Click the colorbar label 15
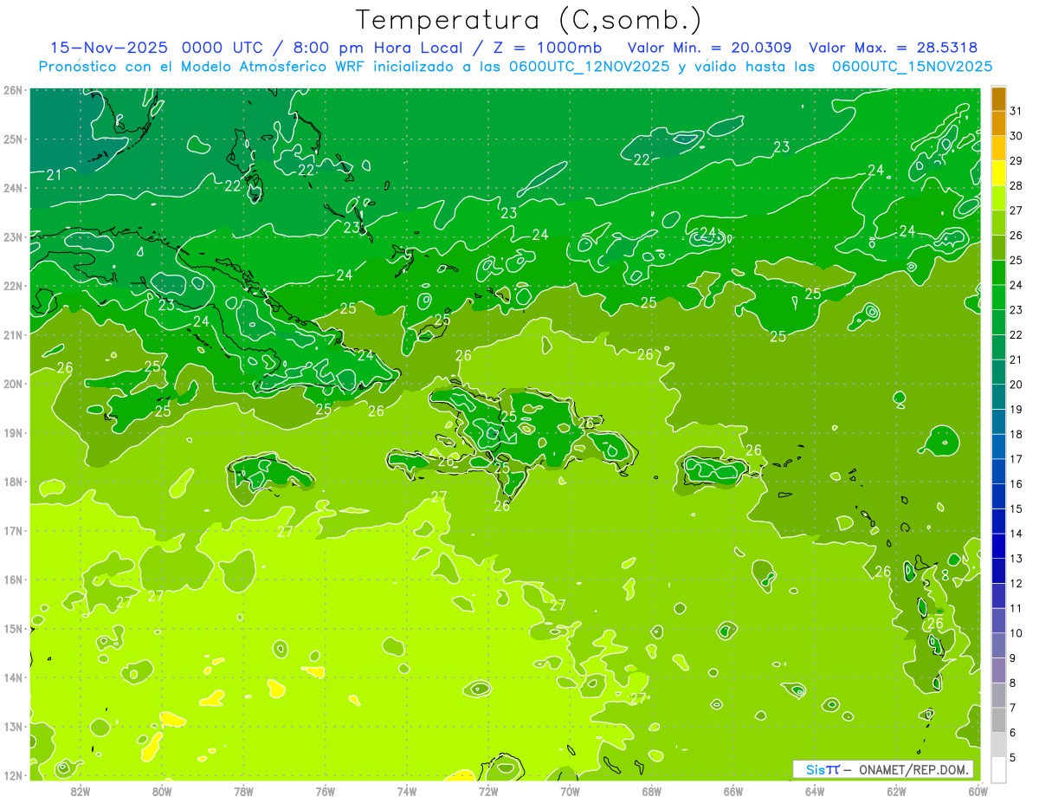The image size is (1039, 803). pyautogui.click(x=1016, y=509)
